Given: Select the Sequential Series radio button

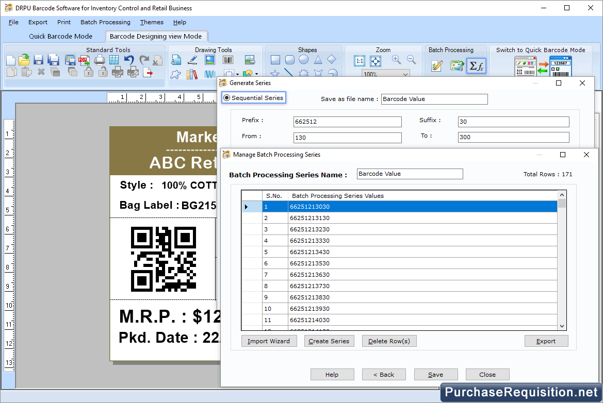Looking at the screenshot, I should [x=227, y=97].
